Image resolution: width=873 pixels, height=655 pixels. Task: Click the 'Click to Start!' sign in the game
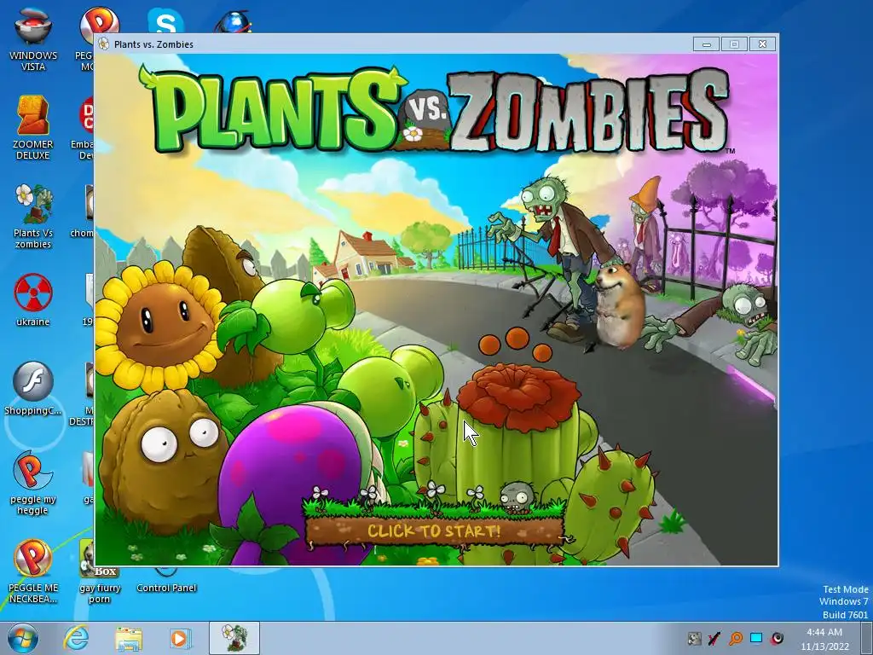(435, 530)
